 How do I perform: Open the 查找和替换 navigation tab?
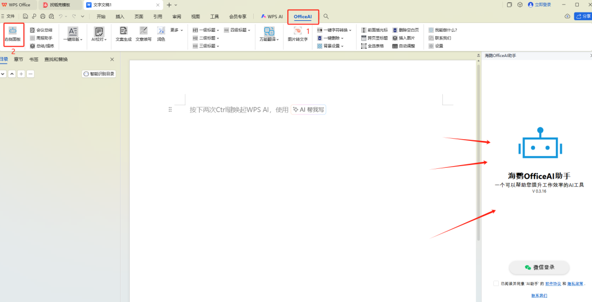pyautogui.click(x=56, y=59)
